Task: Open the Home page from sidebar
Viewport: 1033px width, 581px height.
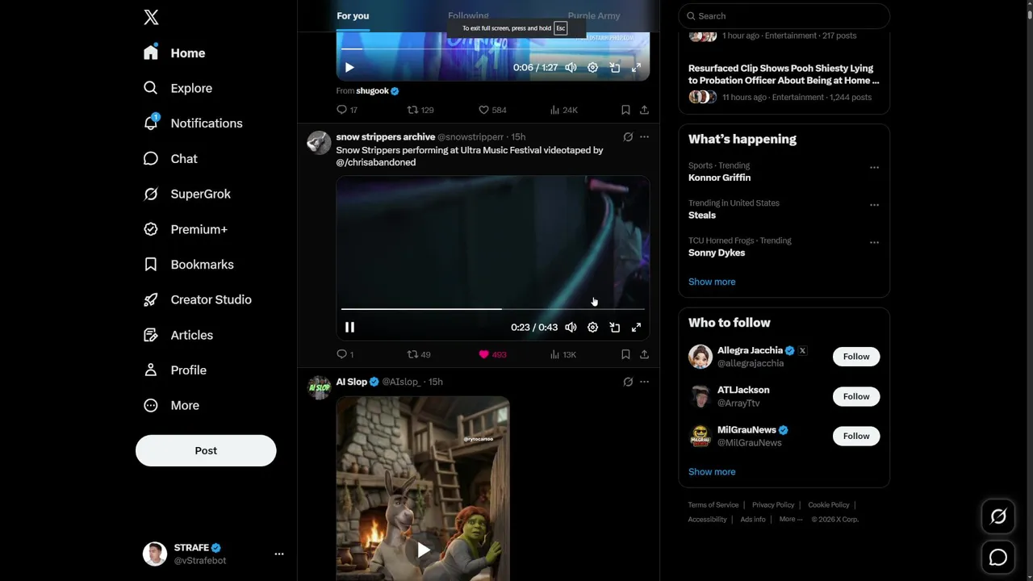Action: coord(175,53)
